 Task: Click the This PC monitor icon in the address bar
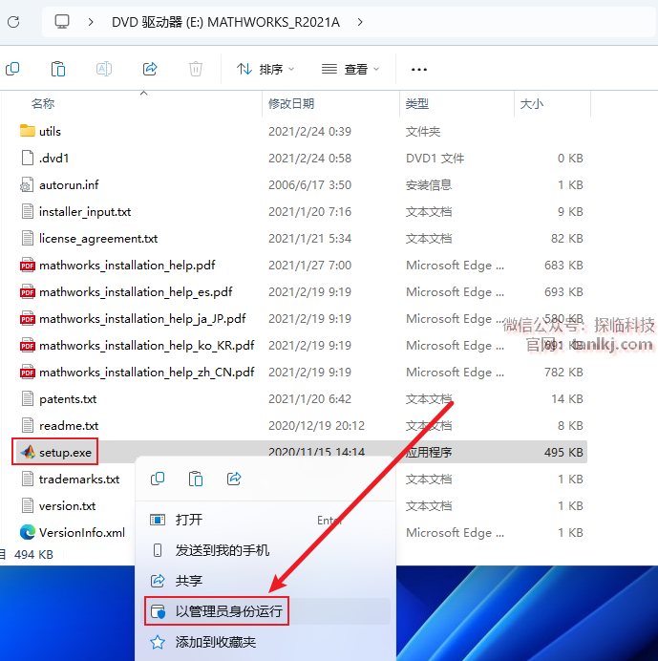click(62, 22)
